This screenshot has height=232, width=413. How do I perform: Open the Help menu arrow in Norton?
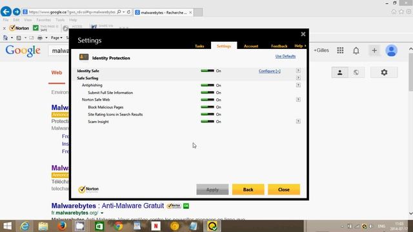click(305, 46)
